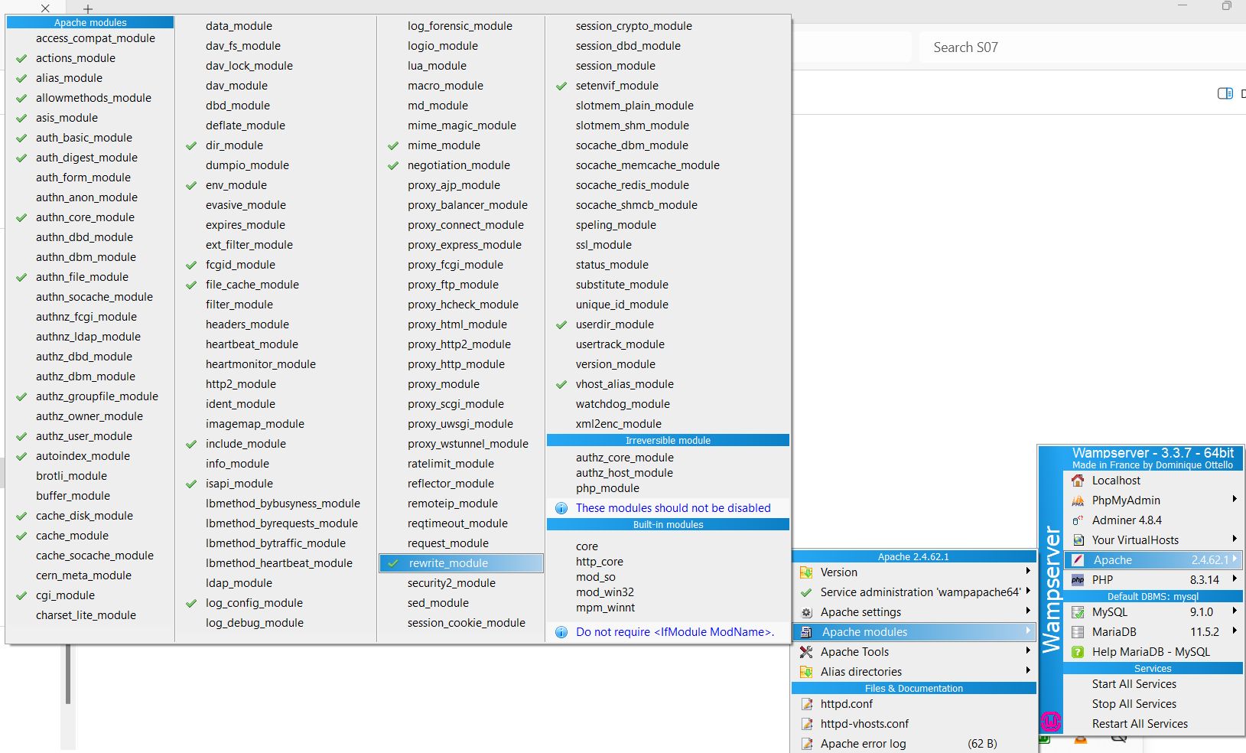
Task: Select the Apache modules menu item
Action: [x=914, y=632]
